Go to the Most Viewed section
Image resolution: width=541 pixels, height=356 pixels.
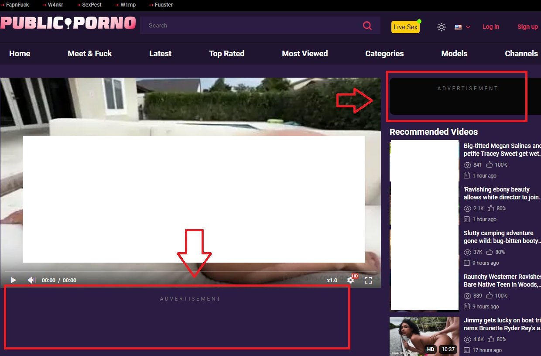[x=305, y=54]
